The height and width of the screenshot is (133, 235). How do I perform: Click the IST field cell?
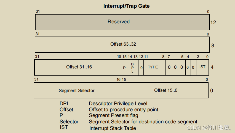click(x=202, y=67)
